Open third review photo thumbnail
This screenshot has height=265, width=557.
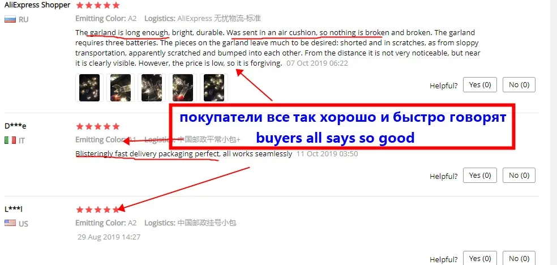(152, 88)
